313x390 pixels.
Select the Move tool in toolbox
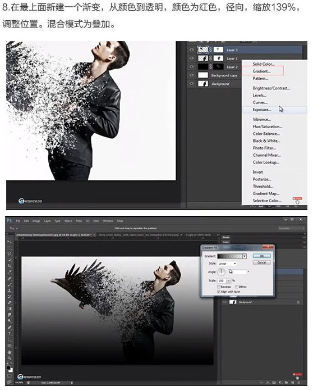pos(9,241)
